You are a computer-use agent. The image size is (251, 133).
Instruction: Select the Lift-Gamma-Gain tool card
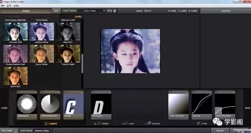pos(50,105)
